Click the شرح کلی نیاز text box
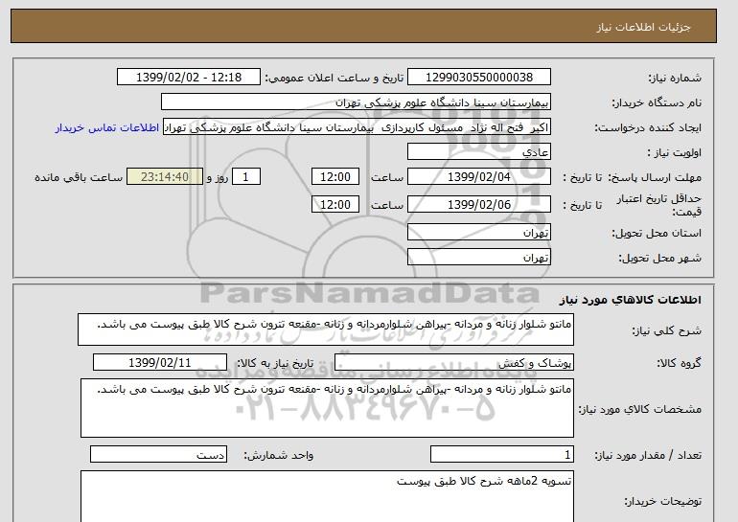This screenshot has height=522, width=738. (326, 329)
